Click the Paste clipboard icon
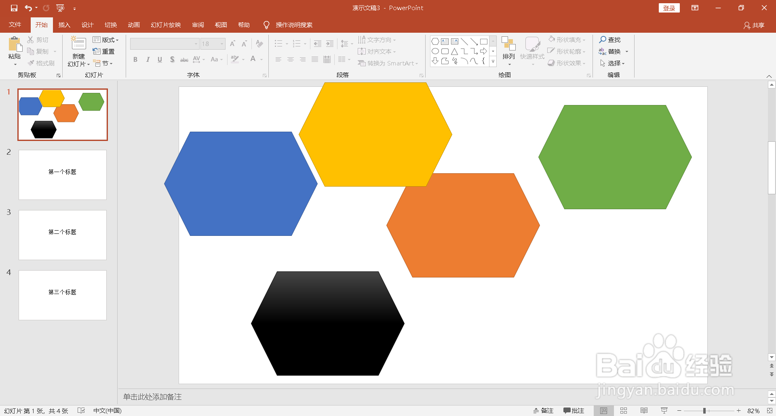Screen dimensions: 776x416 pos(15,44)
